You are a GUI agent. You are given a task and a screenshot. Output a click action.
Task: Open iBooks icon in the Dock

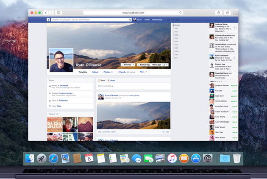tap(184, 158)
